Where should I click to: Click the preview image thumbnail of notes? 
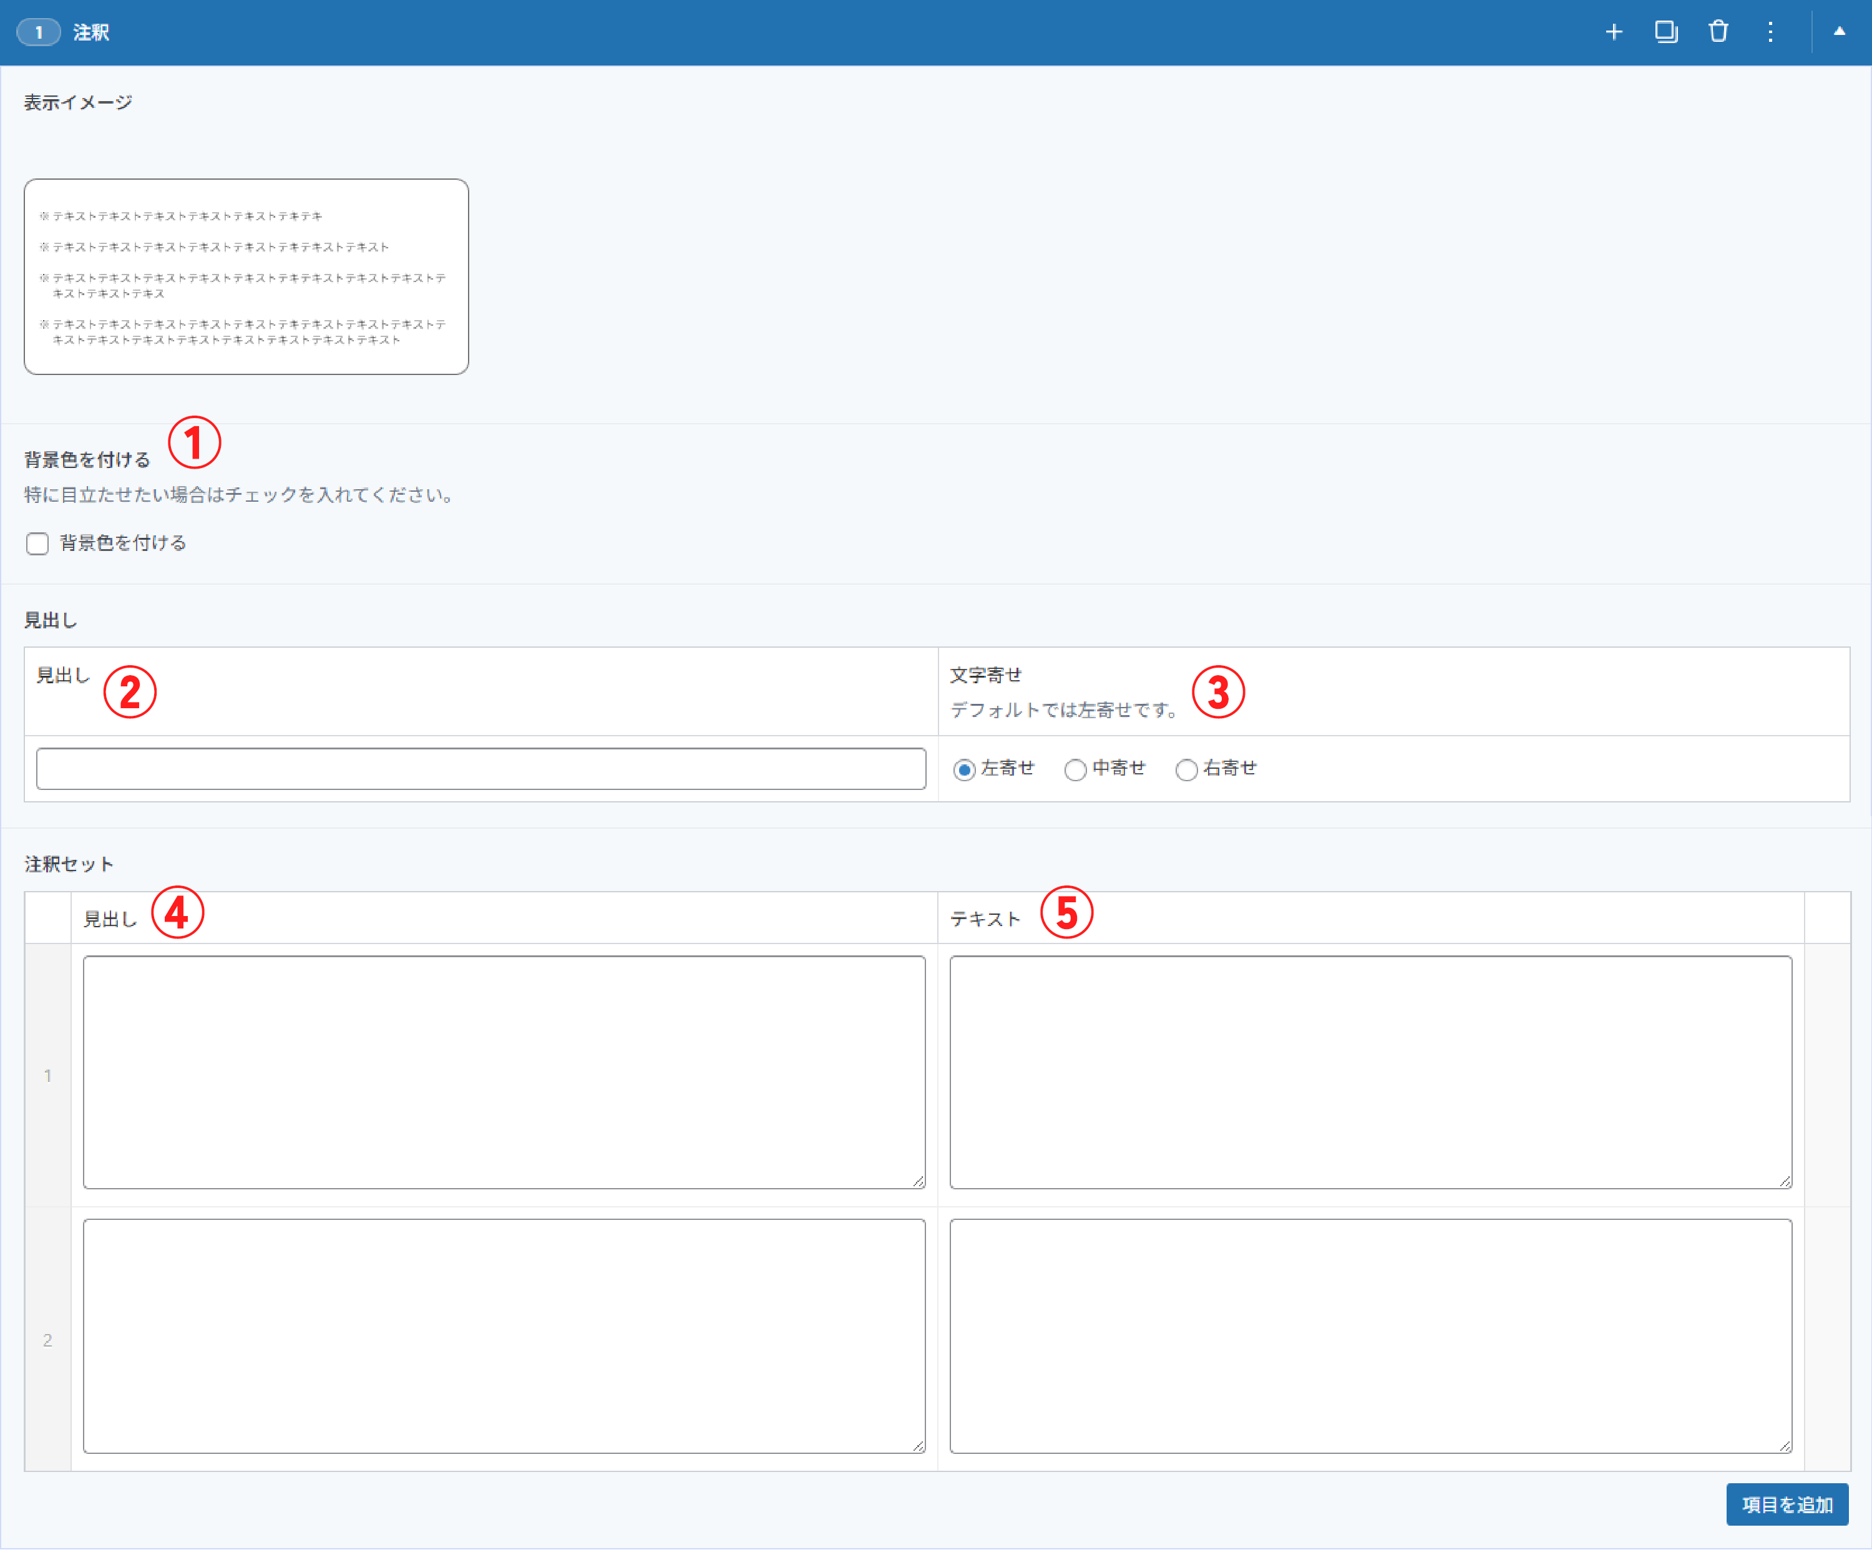tap(246, 276)
